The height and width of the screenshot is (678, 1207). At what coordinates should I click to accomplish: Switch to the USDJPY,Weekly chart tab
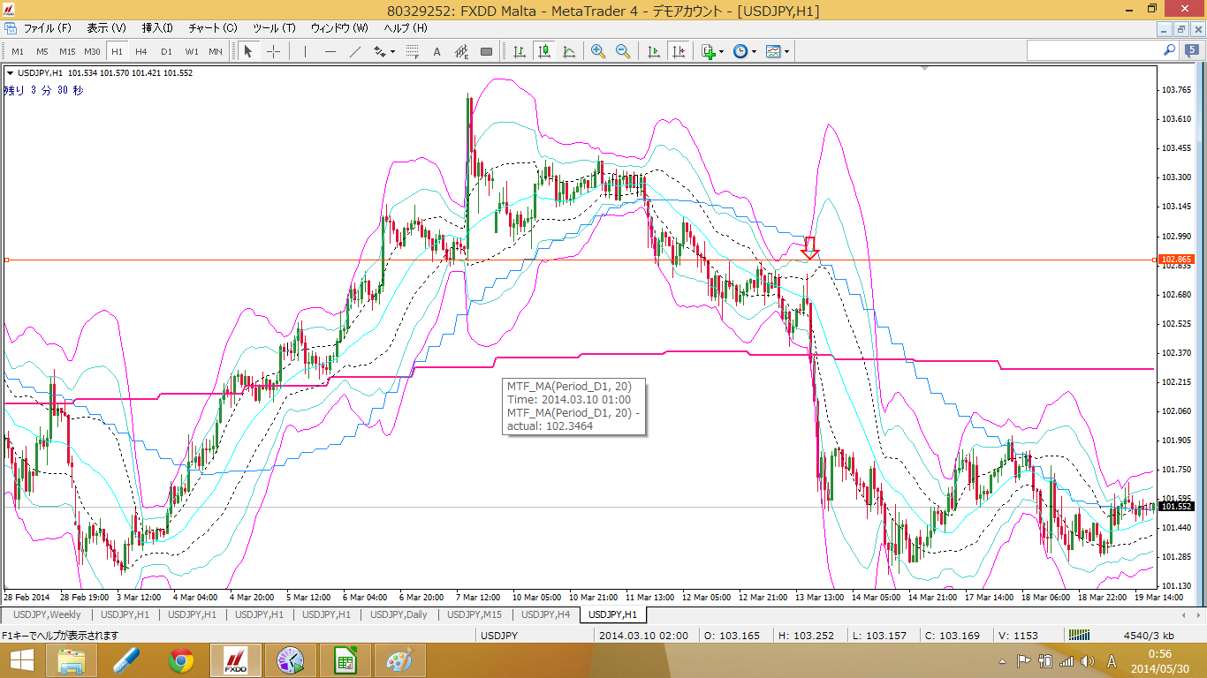coord(47,614)
